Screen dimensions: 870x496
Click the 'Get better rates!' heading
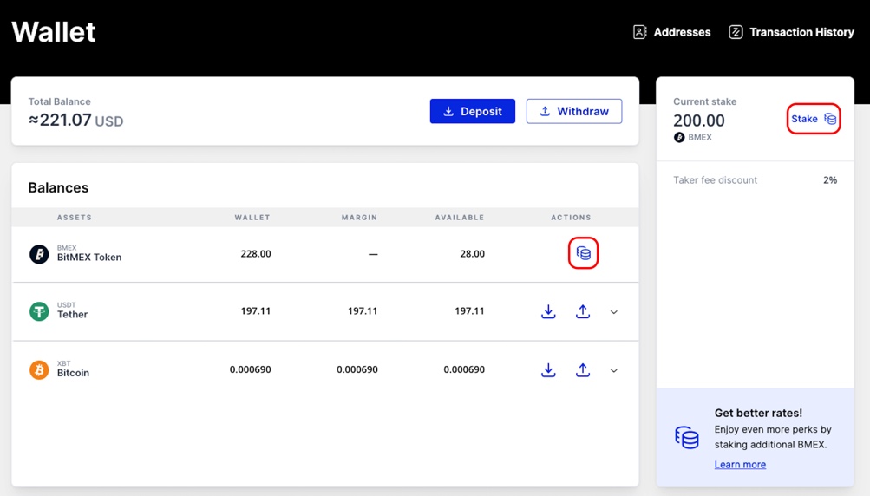coord(758,413)
